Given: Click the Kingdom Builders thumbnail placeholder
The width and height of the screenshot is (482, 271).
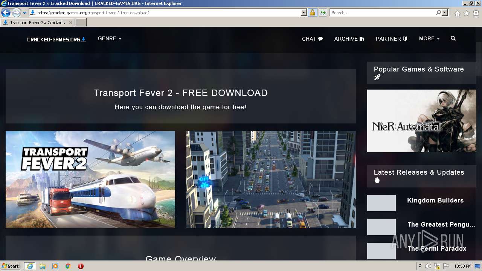Looking at the screenshot, I should (381, 203).
